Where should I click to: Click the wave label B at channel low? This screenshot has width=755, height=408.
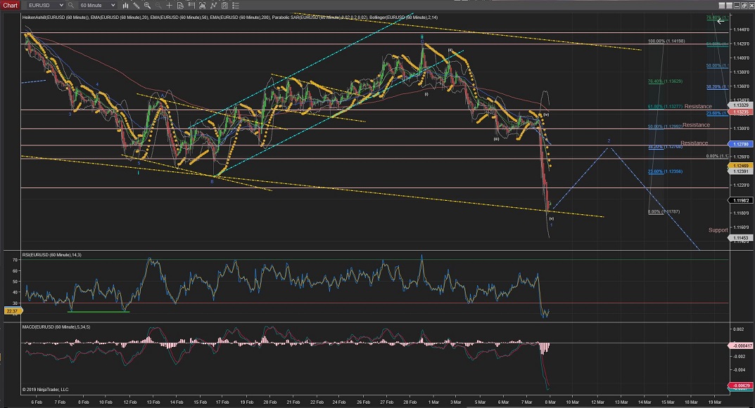212,182
